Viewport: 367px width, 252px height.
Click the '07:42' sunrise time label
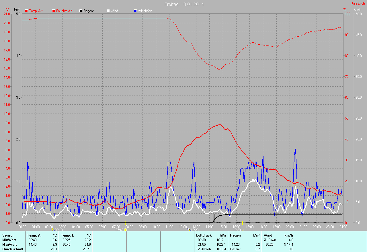[120, 230]
